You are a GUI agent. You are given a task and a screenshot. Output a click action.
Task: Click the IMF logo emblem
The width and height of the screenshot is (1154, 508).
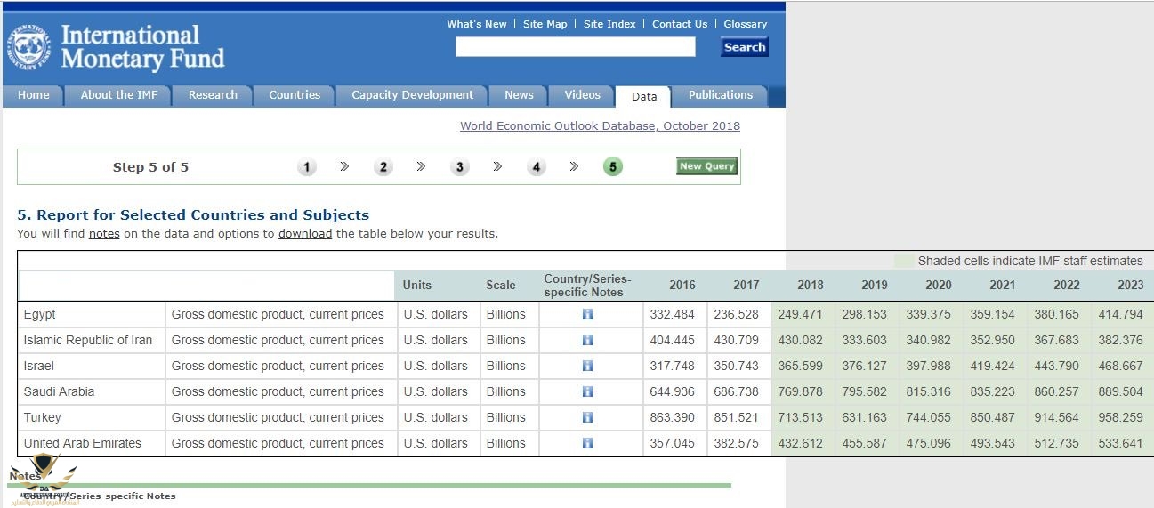point(28,48)
